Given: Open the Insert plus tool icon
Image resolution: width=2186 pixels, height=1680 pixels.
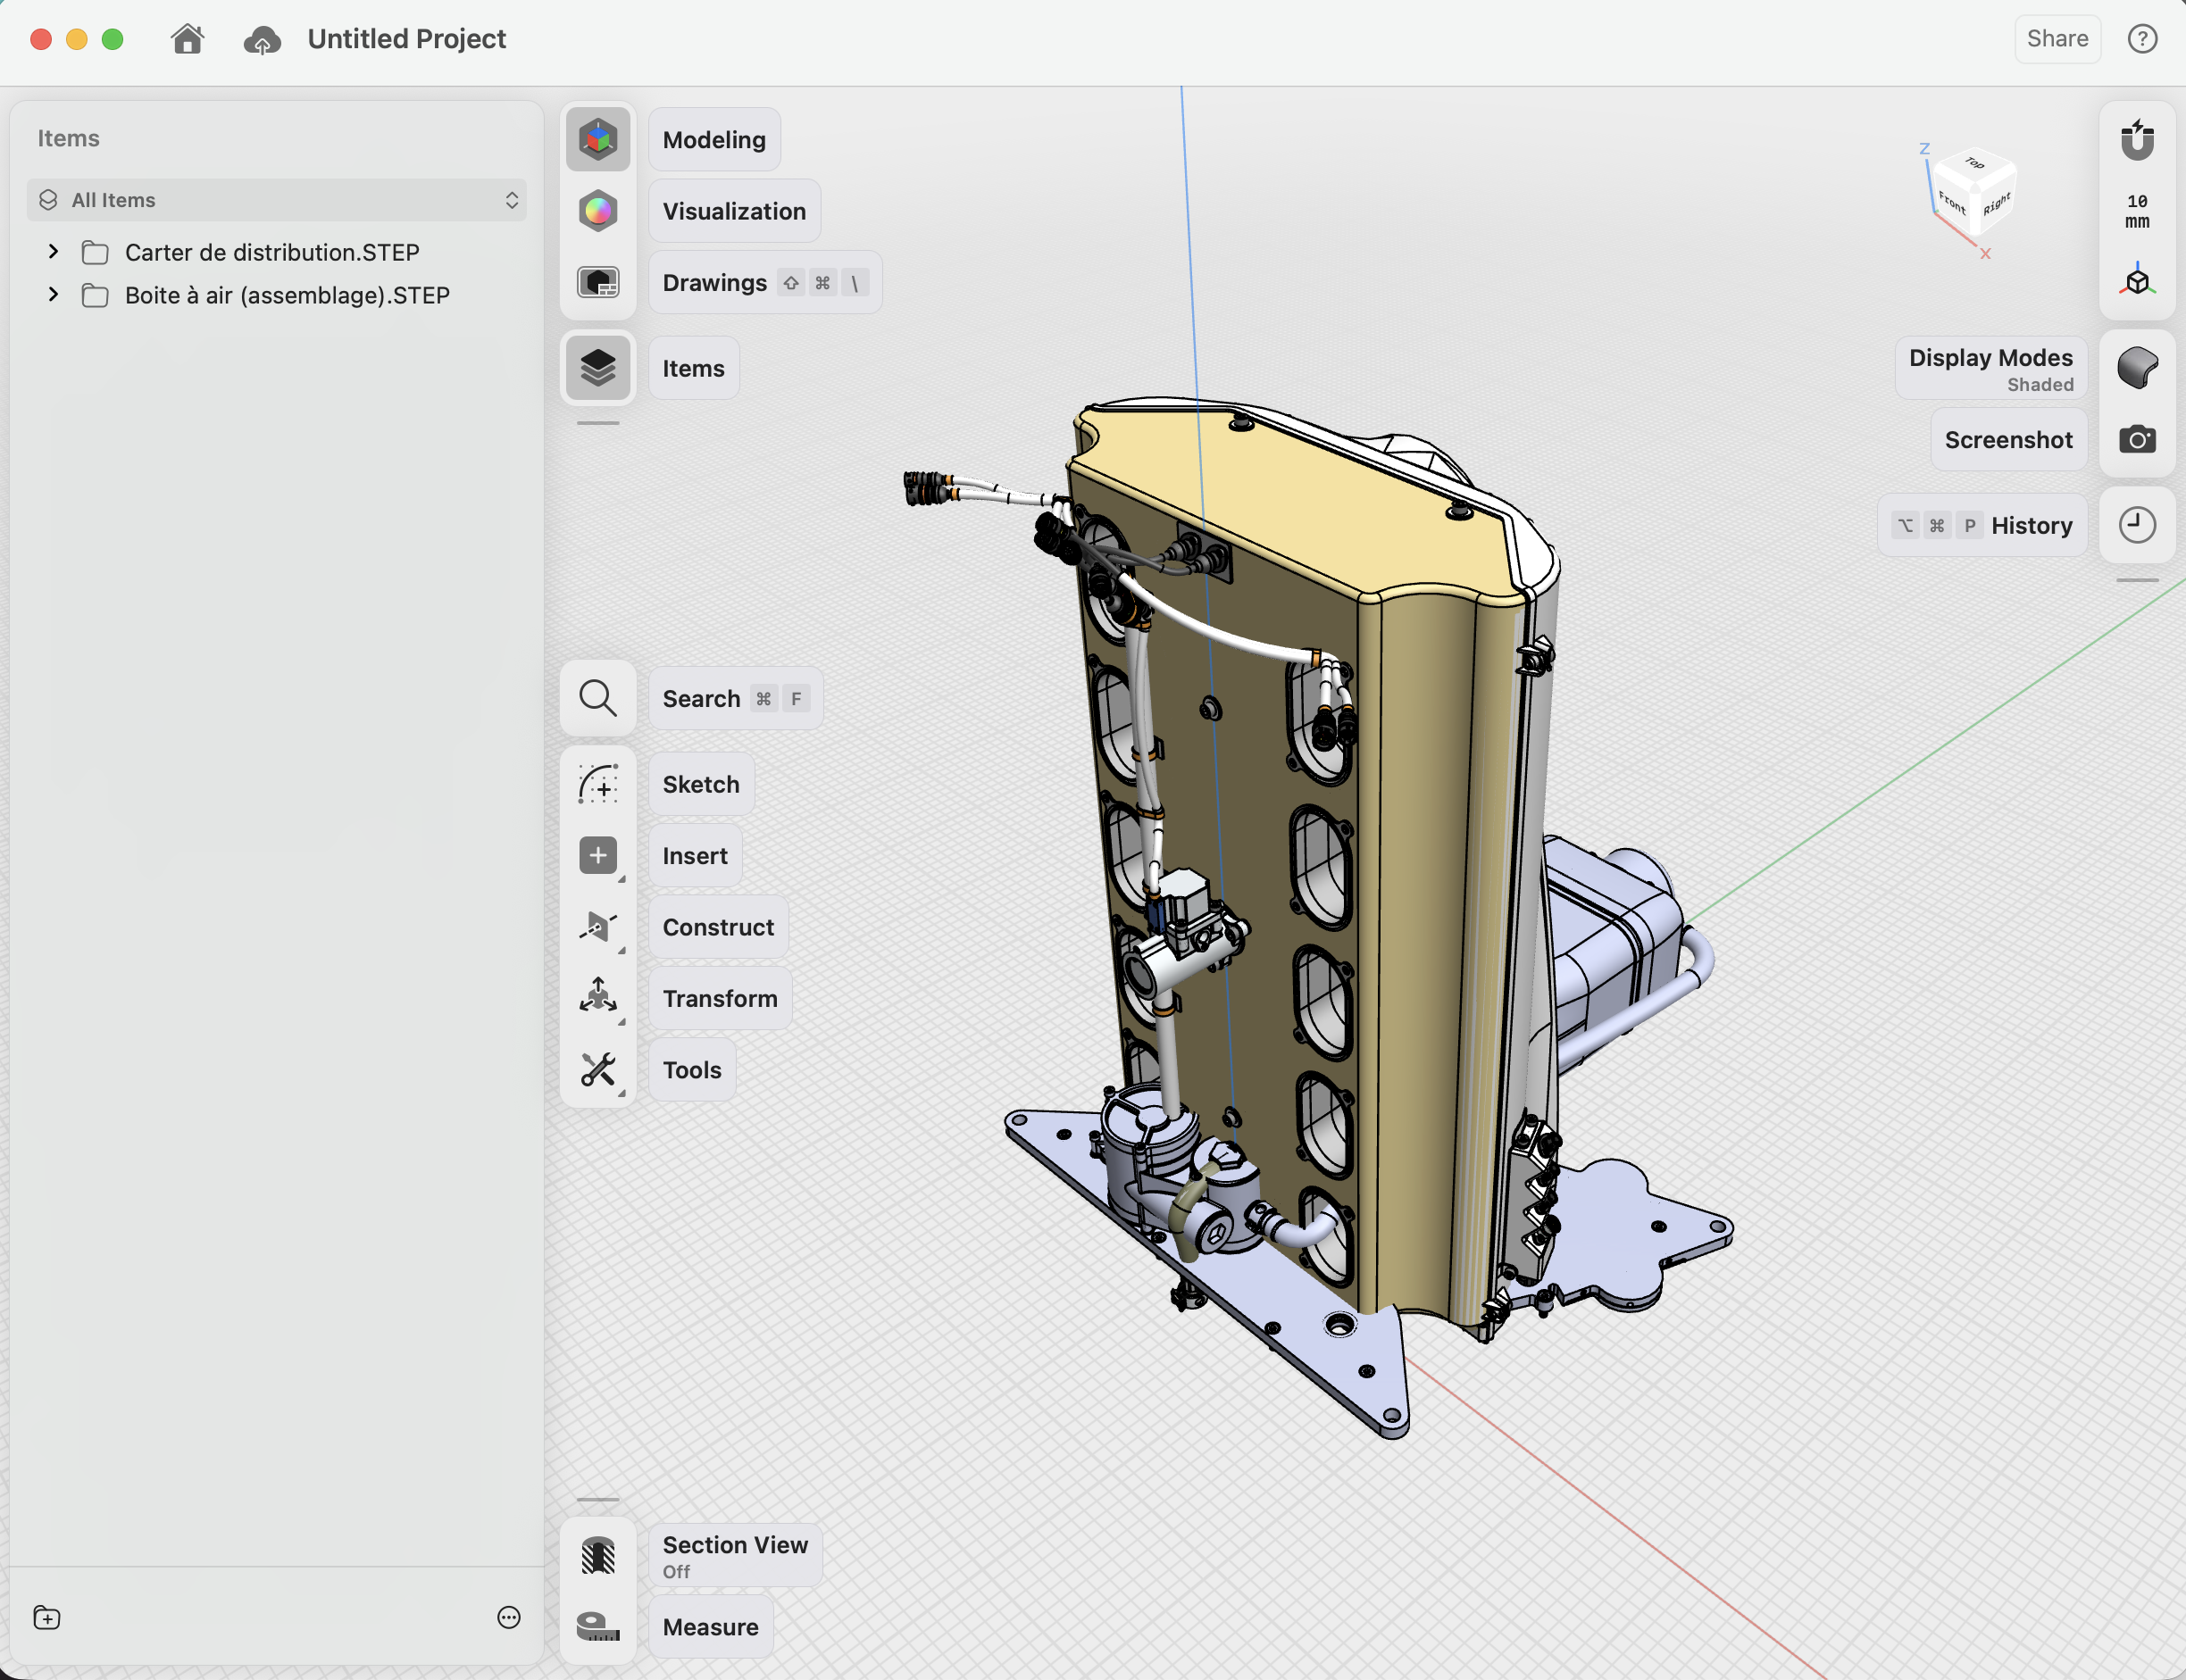Looking at the screenshot, I should pyautogui.click(x=597, y=855).
